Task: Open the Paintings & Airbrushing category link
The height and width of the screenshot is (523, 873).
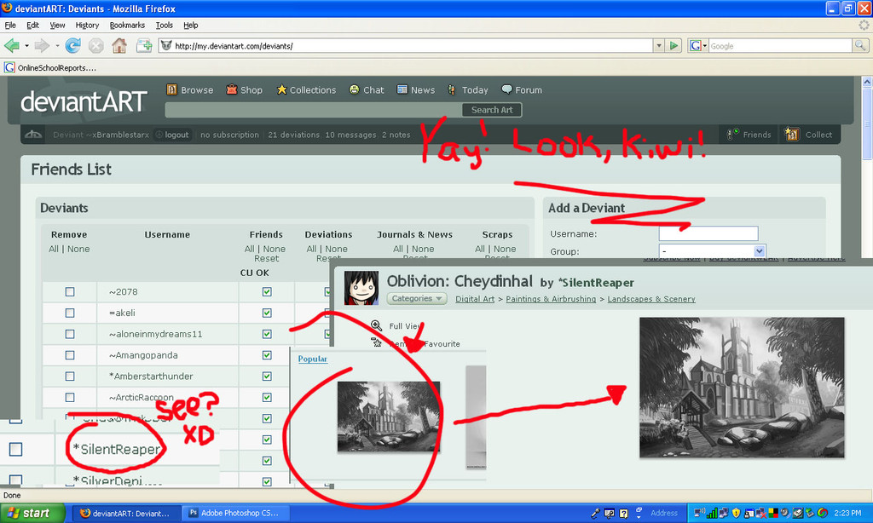Action: click(551, 299)
